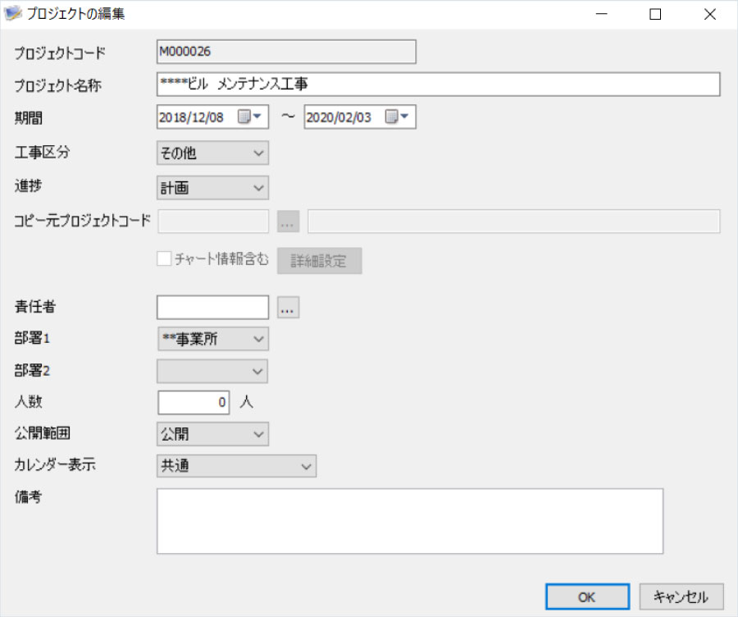Click into the 責任者 input field
Image resolution: width=738 pixels, height=617 pixels.
[x=212, y=307]
